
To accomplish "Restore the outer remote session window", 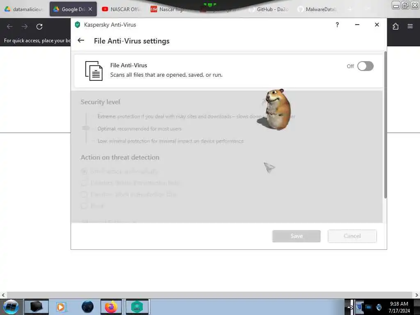I will click(x=405, y=5).
